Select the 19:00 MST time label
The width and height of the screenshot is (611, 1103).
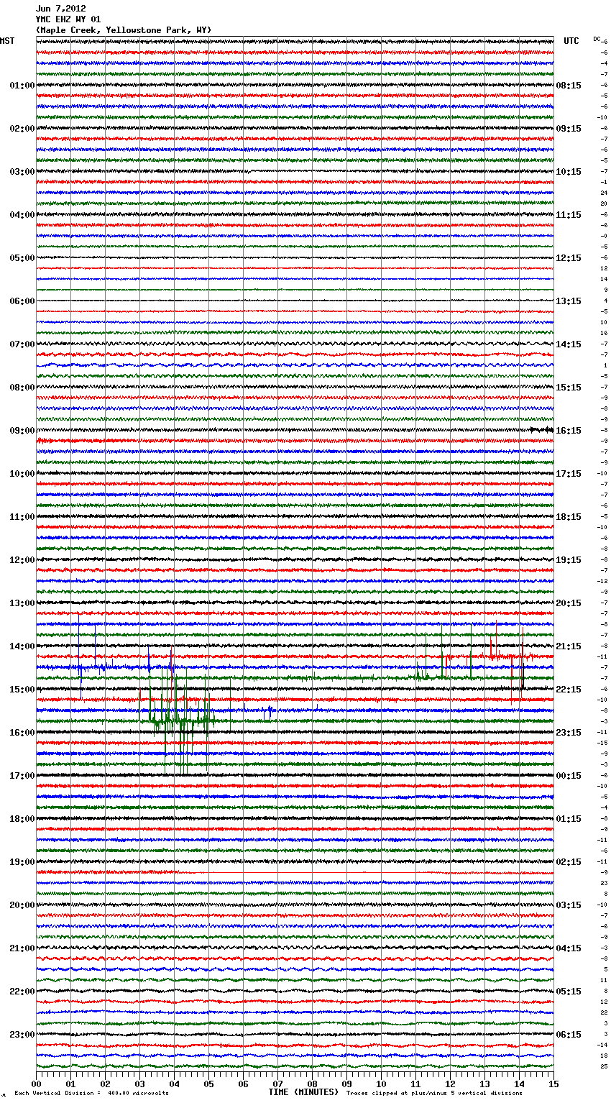click(22, 862)
